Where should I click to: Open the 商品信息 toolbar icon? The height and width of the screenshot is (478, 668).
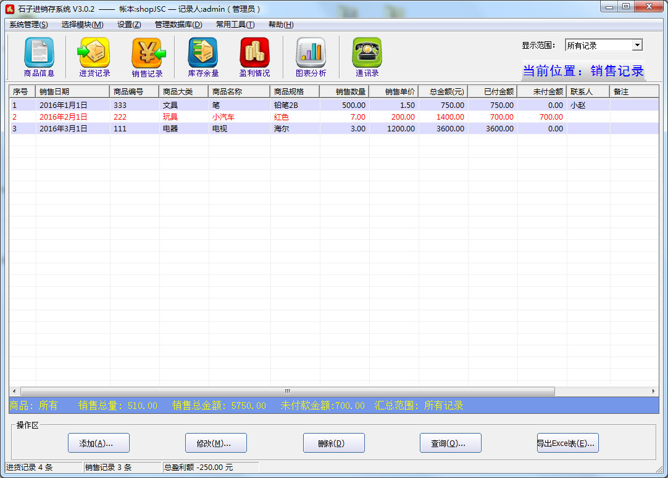click(39, 57)
